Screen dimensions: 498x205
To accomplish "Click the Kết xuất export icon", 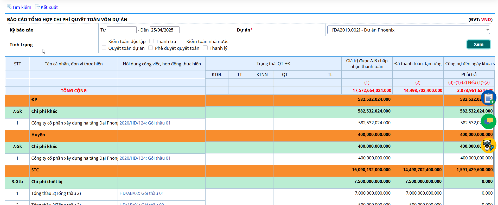I will (37, 7).
